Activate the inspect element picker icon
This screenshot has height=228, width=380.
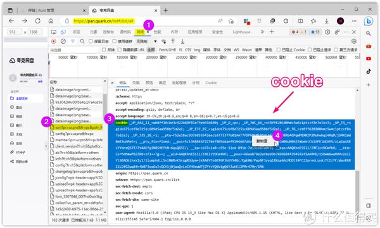pyautogui.click(x=54, y=32)
